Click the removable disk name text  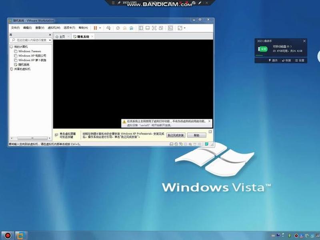282,46
